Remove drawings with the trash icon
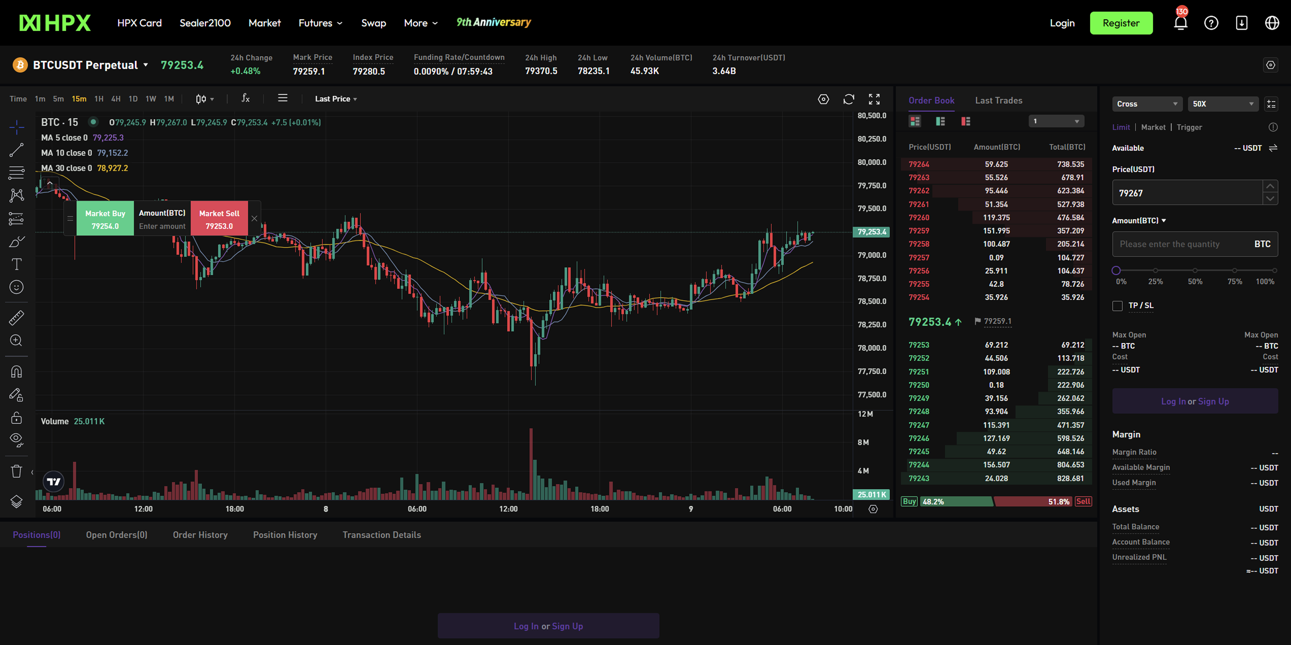 tap(17, 471)
